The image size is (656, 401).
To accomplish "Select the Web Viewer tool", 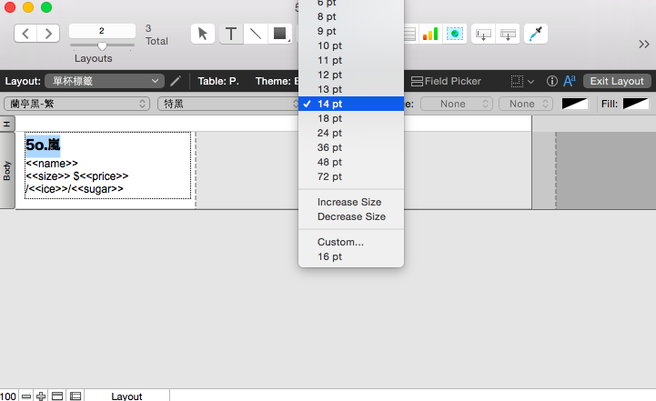I will tap(455, 34).
